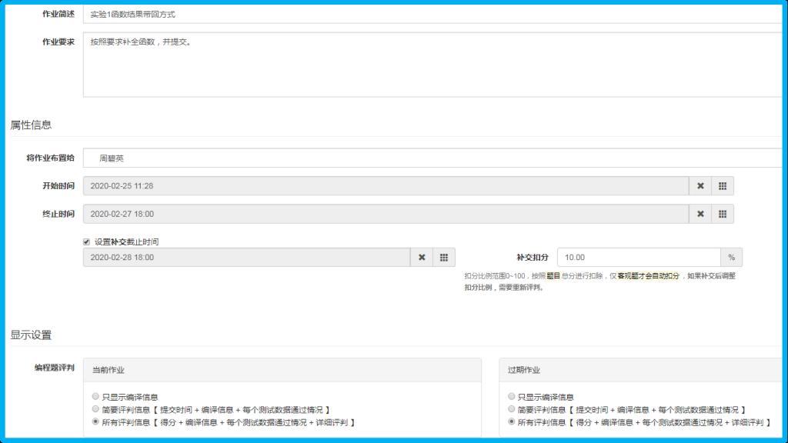Image resolution: width=788 pixels, height=443 pixels.
Task: Select 所有评判信息 under 当前作业
Action: coord(96,422)
